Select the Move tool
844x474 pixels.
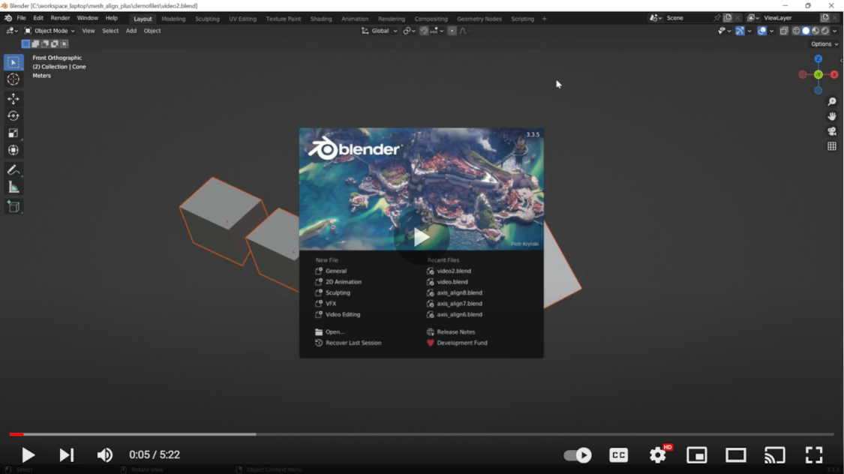[14, 98]
